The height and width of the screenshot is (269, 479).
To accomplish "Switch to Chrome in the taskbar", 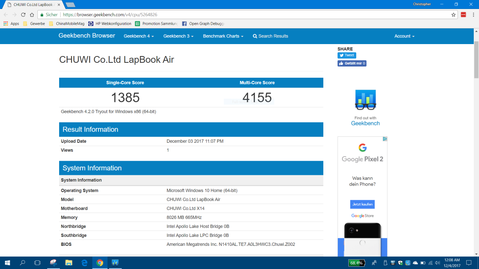I will click(100, 263).
